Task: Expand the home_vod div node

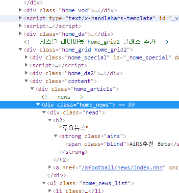Action: [x=20, y=10]
